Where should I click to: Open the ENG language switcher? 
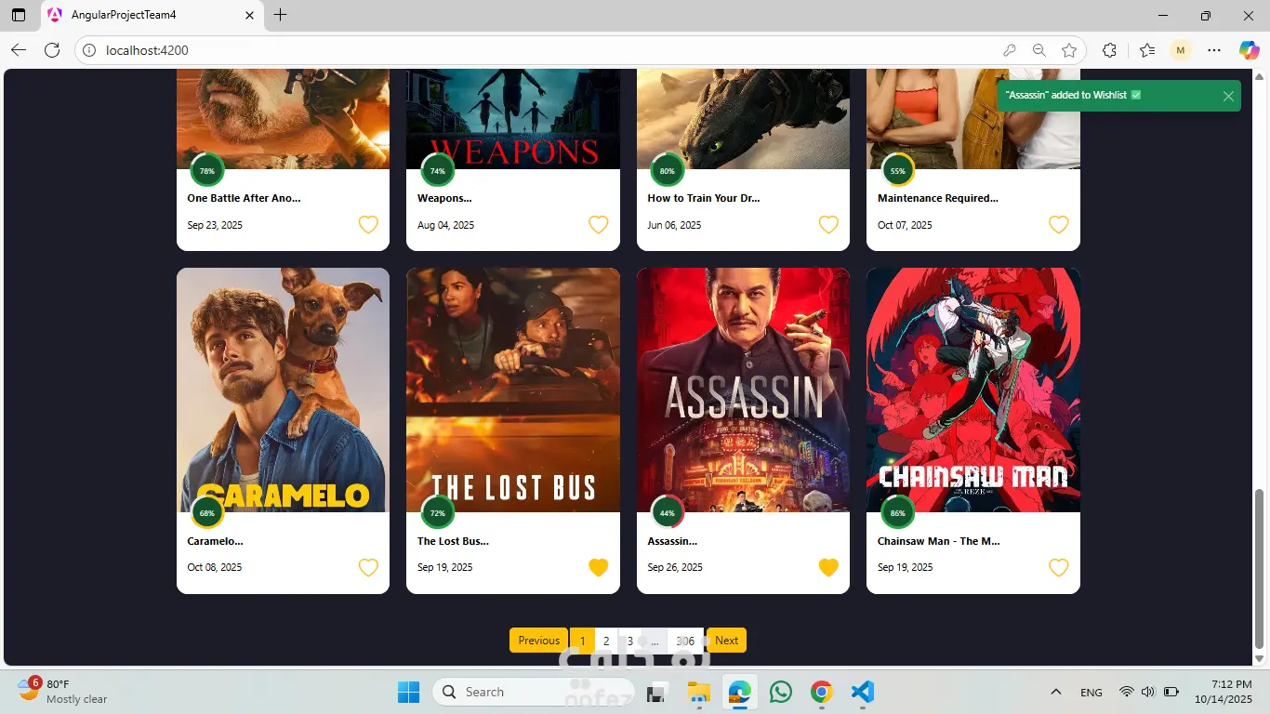[x=1091, y=692]
